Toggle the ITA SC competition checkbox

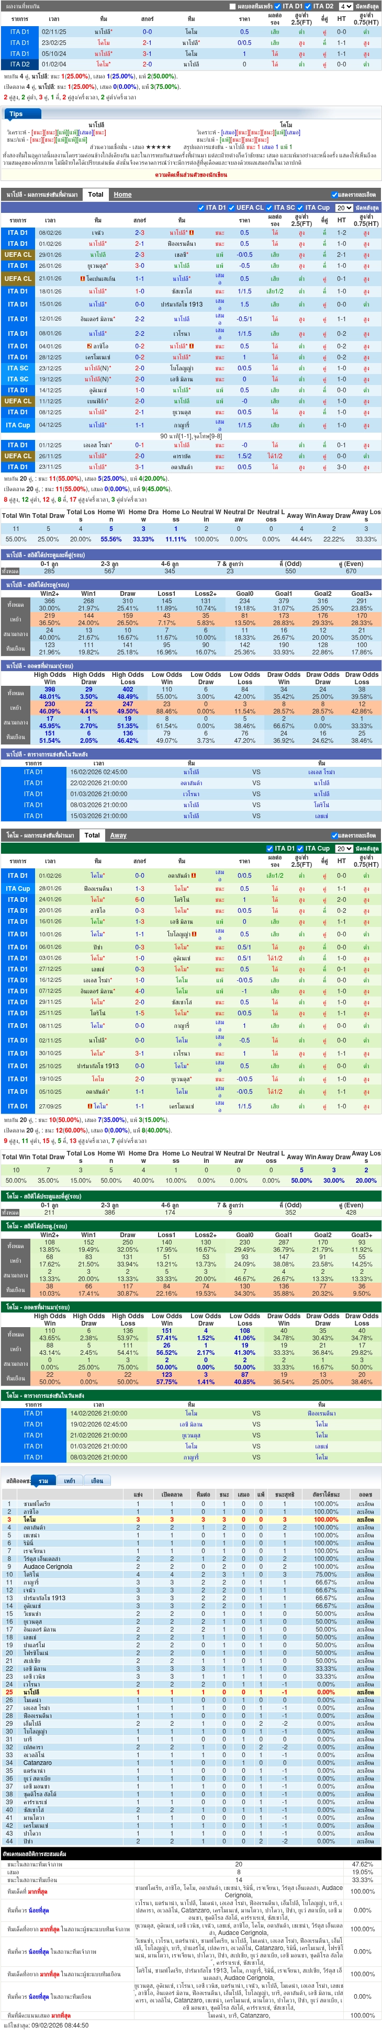[269, 208]
